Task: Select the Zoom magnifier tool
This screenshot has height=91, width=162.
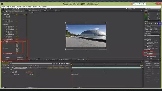Action: pyautogui.click(x=7, y=9)
